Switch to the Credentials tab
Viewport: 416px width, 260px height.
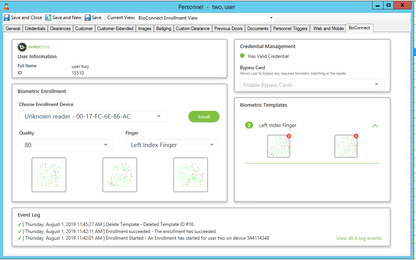(x=35, y=28)
